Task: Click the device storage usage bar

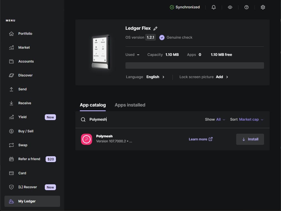Action: pos(194,66)
